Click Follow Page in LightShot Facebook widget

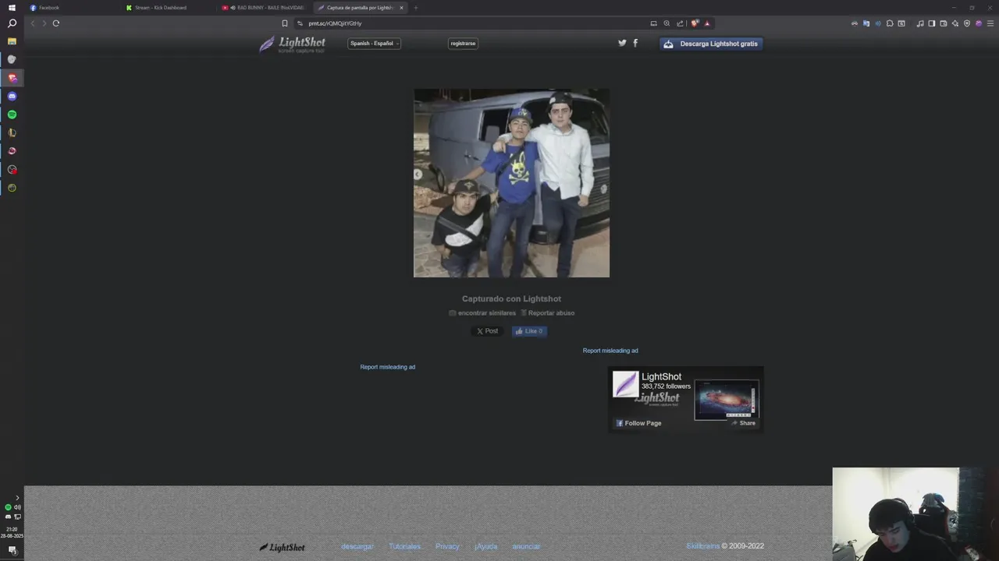(x=638, y=423)
